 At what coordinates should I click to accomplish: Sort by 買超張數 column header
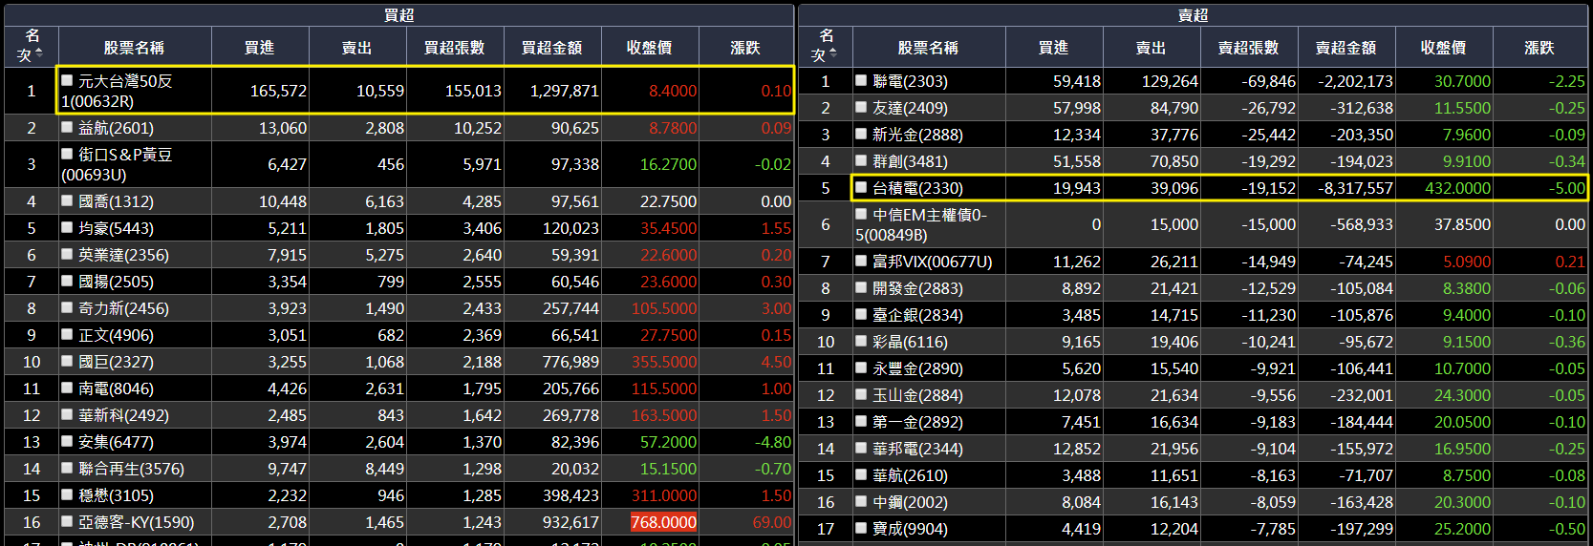[454, 47]
